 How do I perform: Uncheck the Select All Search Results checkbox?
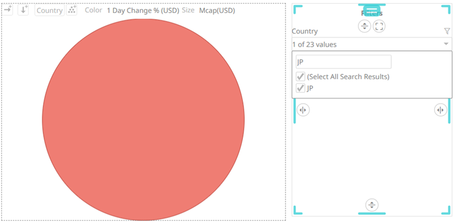click(300, 77)
